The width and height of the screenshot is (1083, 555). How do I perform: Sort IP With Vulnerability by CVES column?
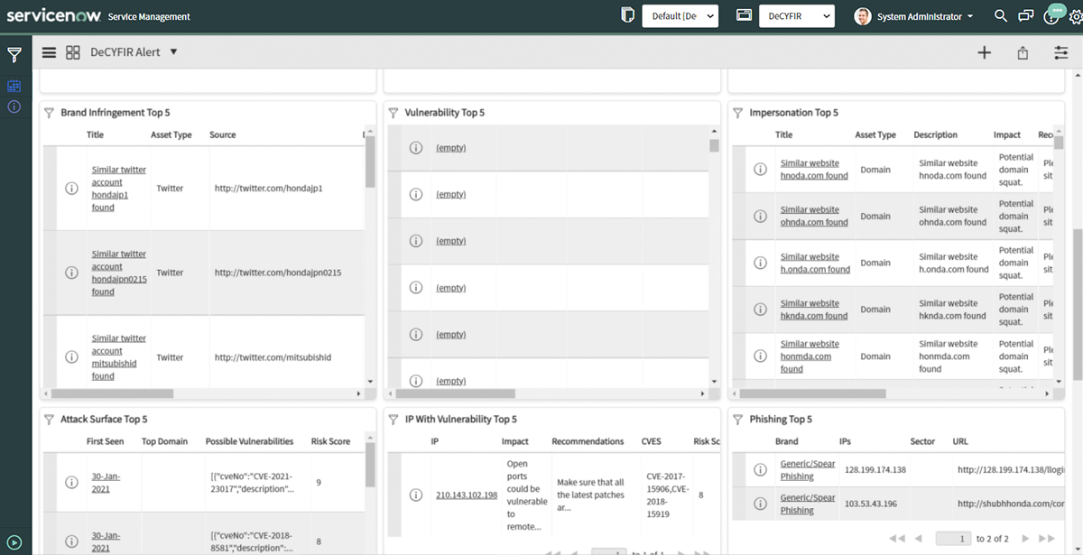pyautogui.click(x=651, y=441)
